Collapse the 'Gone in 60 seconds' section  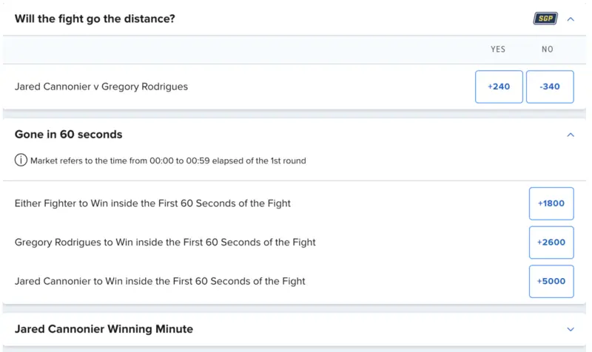(571, 135)
